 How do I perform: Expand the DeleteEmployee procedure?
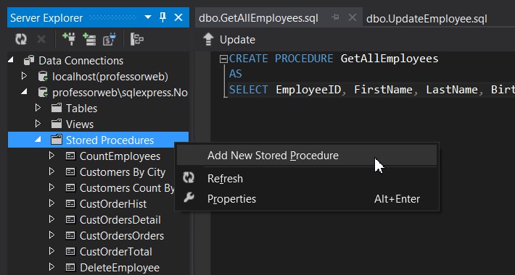pyautogui.click(x=51, y=267)
